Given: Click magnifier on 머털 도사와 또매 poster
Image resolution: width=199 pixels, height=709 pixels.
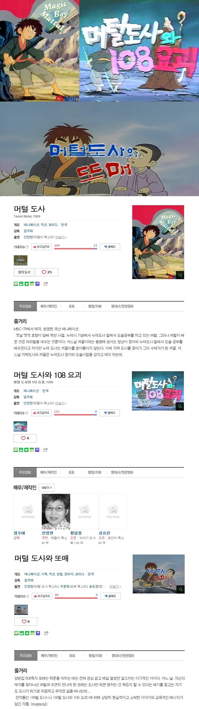Looking at the screenshot, I should 180,589.
